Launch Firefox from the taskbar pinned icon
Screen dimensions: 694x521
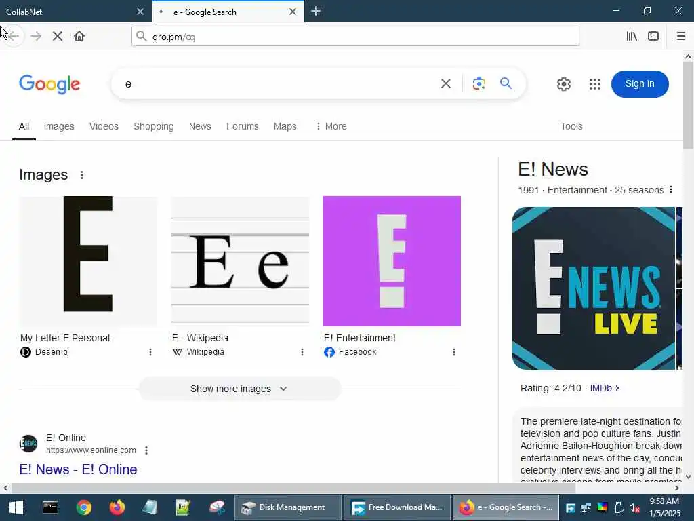point(117,507)
